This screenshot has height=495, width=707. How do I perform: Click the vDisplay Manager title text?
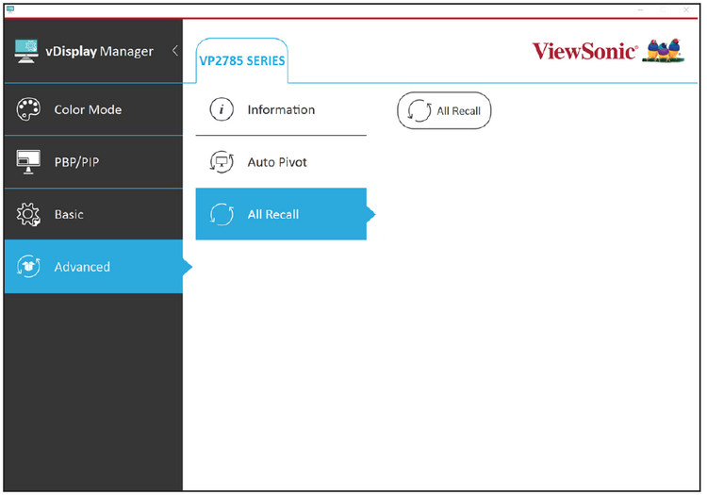click(x=99, y=52)
